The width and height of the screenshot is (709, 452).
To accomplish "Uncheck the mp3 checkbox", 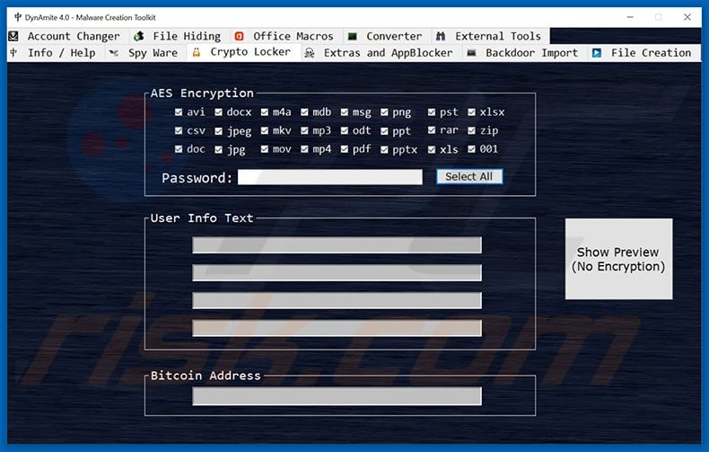I will (x=305, y=130).
